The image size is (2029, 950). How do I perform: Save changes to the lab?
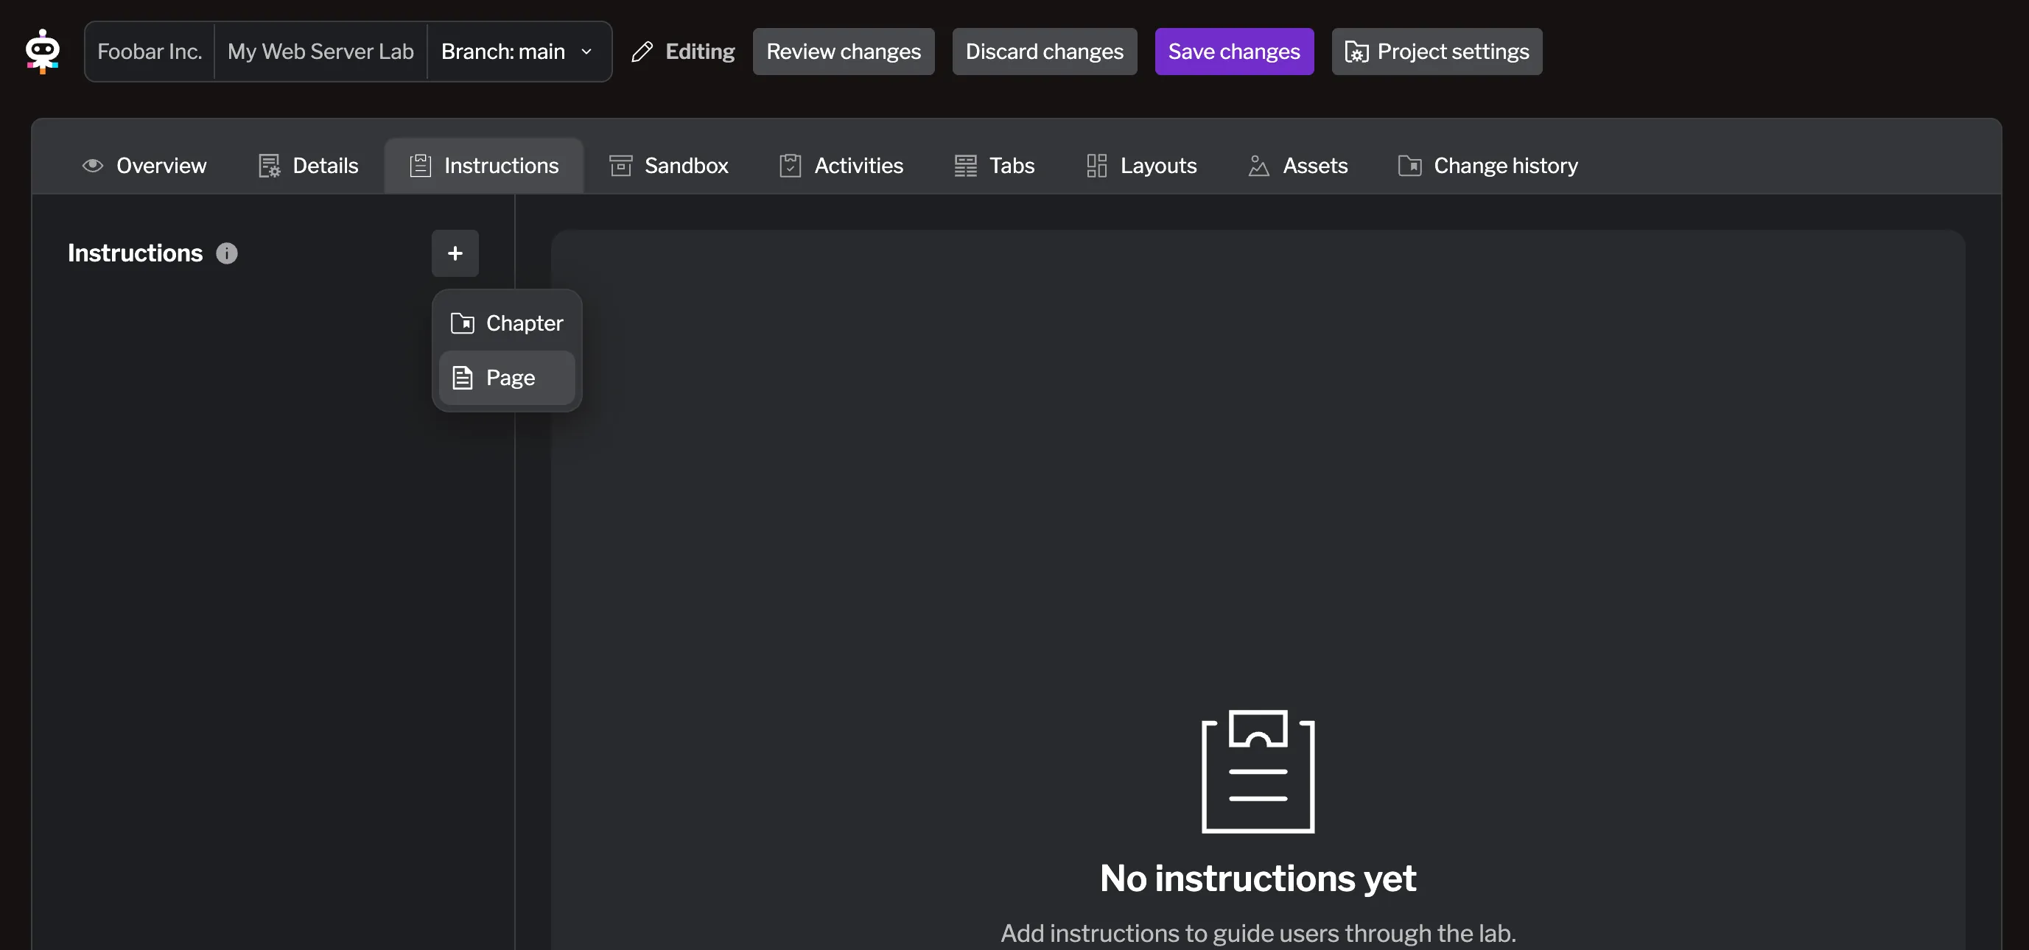pos(1233,51)
